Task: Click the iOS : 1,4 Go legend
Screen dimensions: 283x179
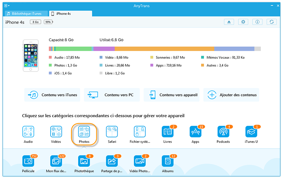Action: [x=60, y=73]
